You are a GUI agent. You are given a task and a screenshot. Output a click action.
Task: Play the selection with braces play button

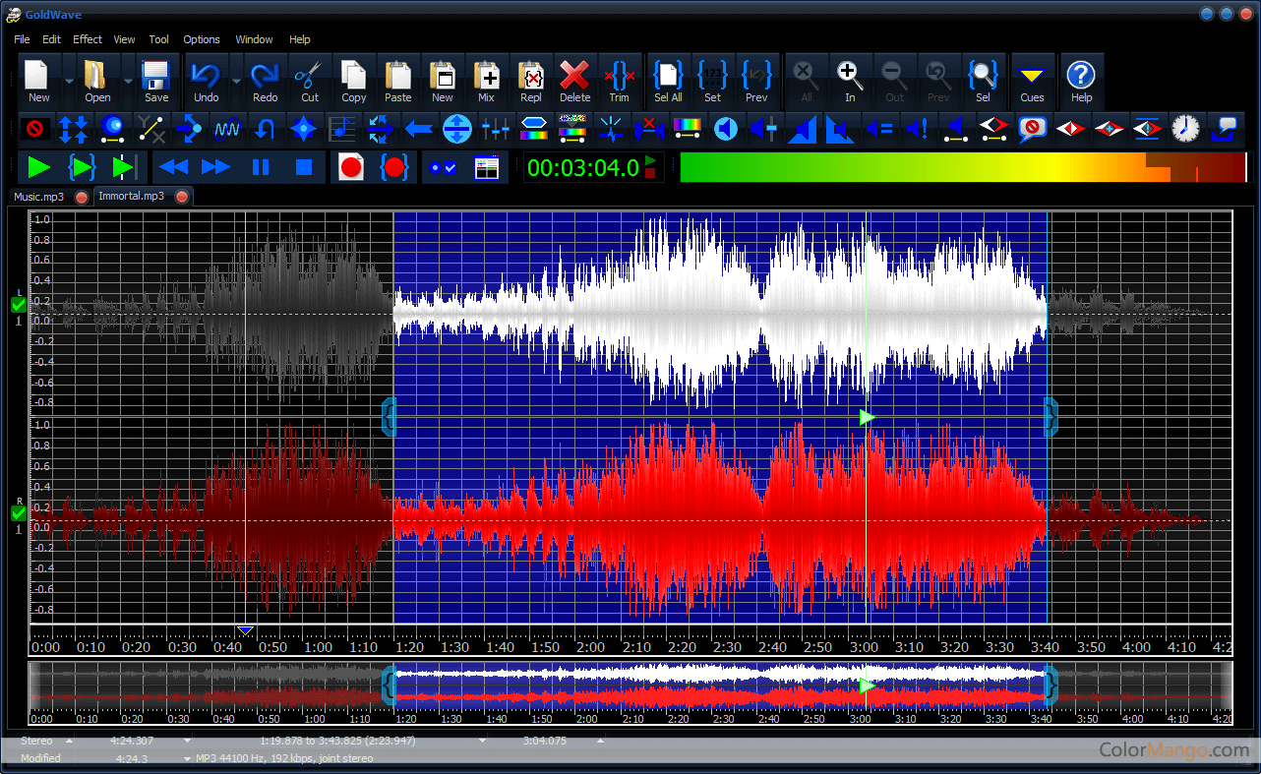[x=82, y=167]
